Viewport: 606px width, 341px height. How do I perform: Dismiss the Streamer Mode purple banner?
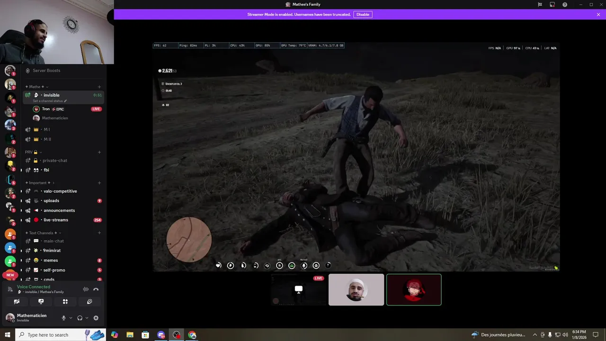tap(598, 15)
